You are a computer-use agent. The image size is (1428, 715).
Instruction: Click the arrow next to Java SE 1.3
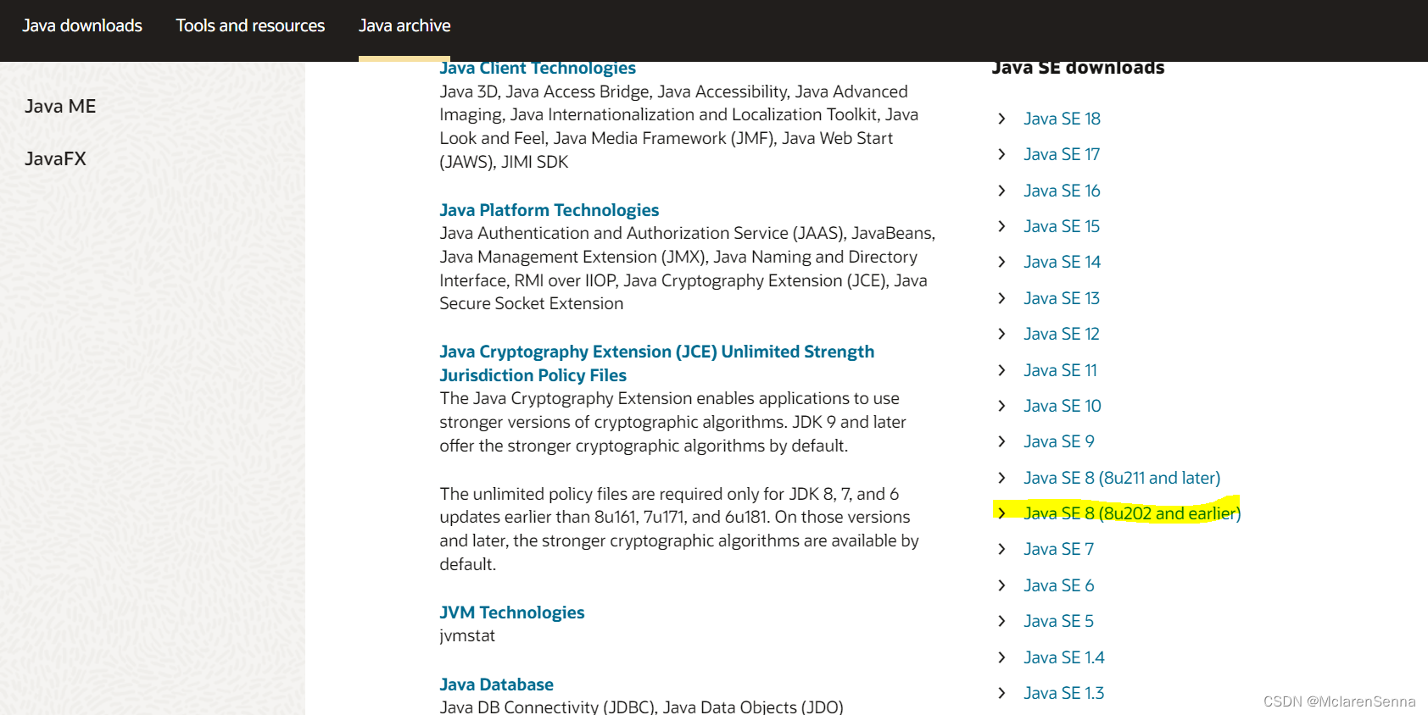(x=1001, y=693)
